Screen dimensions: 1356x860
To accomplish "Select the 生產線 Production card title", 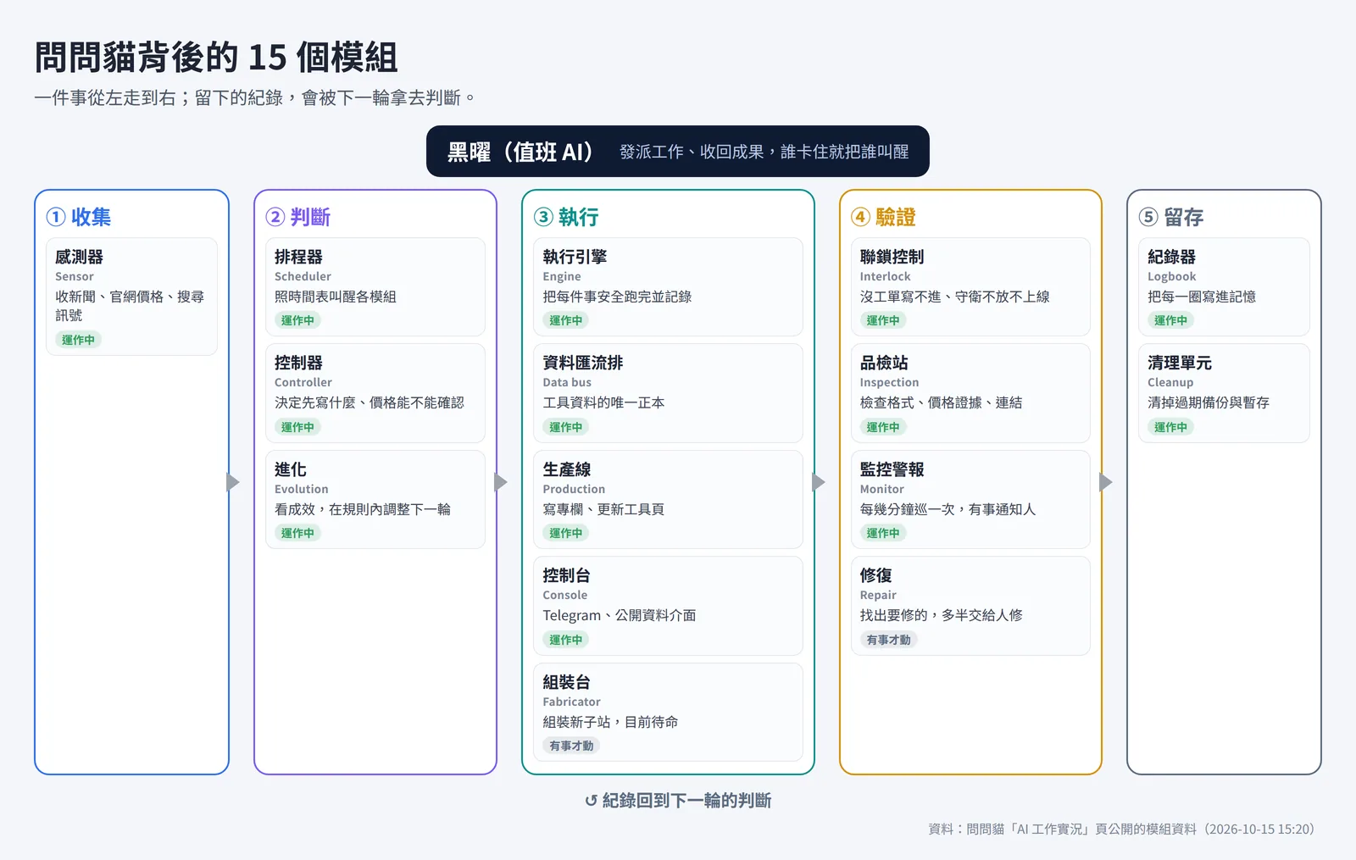I will (x=567, y=469).
